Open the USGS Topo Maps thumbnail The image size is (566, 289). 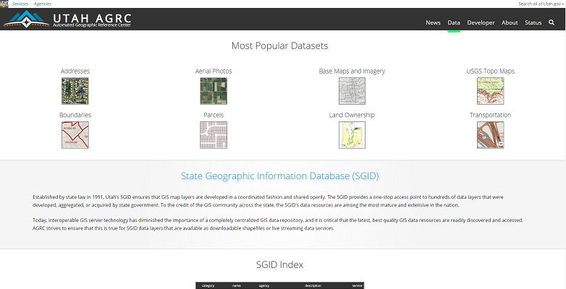pos(491,91)
